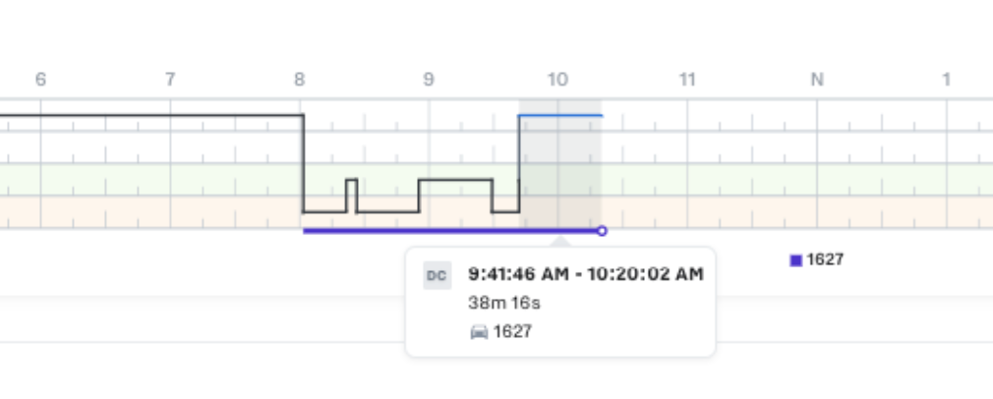This screenshot has height=399, width=993.
Task: Click the circle endpoint of the purple bar
Action: tap(602, 231)
